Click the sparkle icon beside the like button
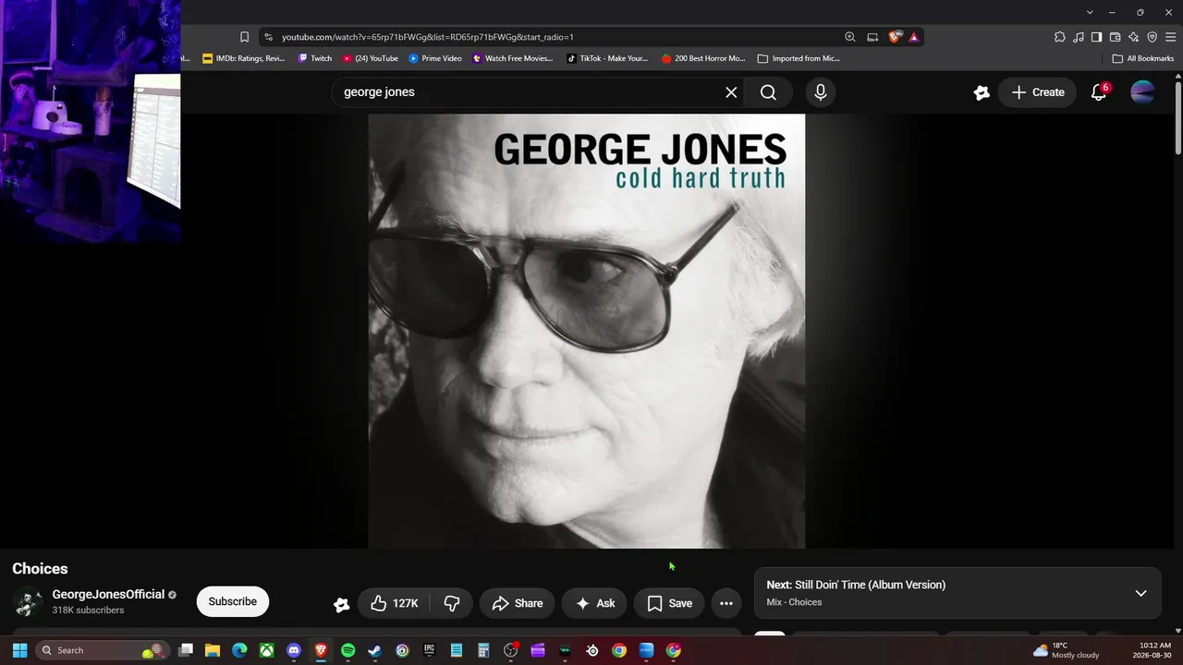 point(342,605)
